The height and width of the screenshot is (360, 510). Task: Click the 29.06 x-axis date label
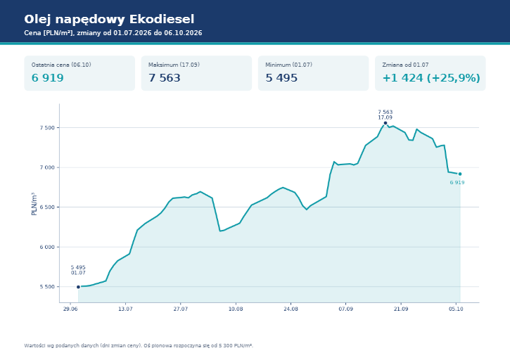point(70,309)
